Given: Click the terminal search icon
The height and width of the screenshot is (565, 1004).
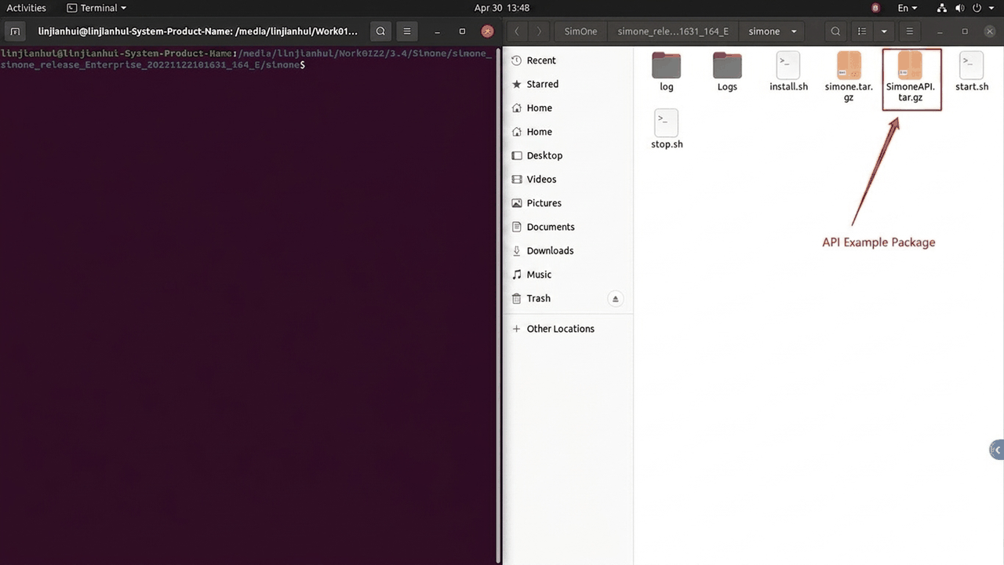Looking at the screenshot, I should pyautogui.click(x=380, y=31).
